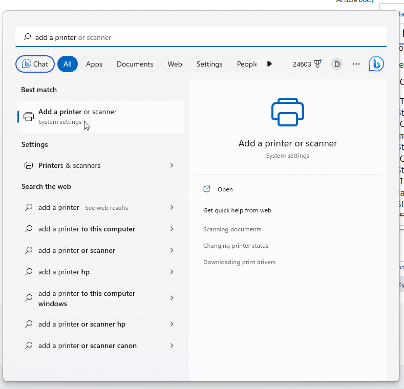Open the Chat tab with Bing

click(x=35, y=64)
